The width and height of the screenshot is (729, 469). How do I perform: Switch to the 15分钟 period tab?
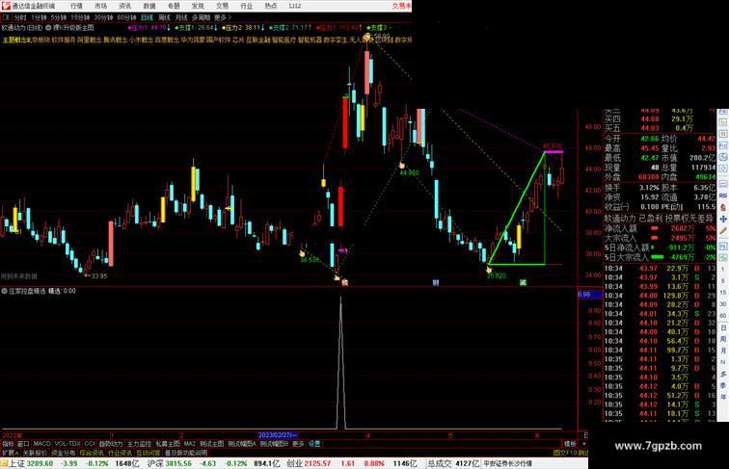tap(80, 17)
